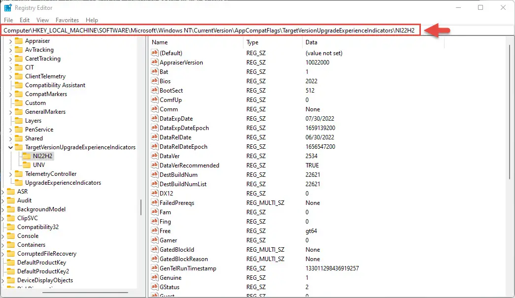Expand the CompatMarkers key
515x298 pixels.
coord(10,94)
